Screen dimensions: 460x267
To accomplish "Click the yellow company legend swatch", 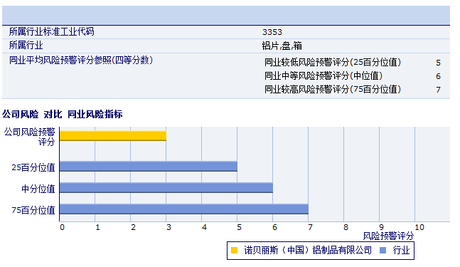I will 234,250.
